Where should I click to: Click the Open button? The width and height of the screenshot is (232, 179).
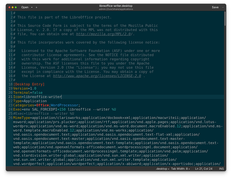(25, 7)
